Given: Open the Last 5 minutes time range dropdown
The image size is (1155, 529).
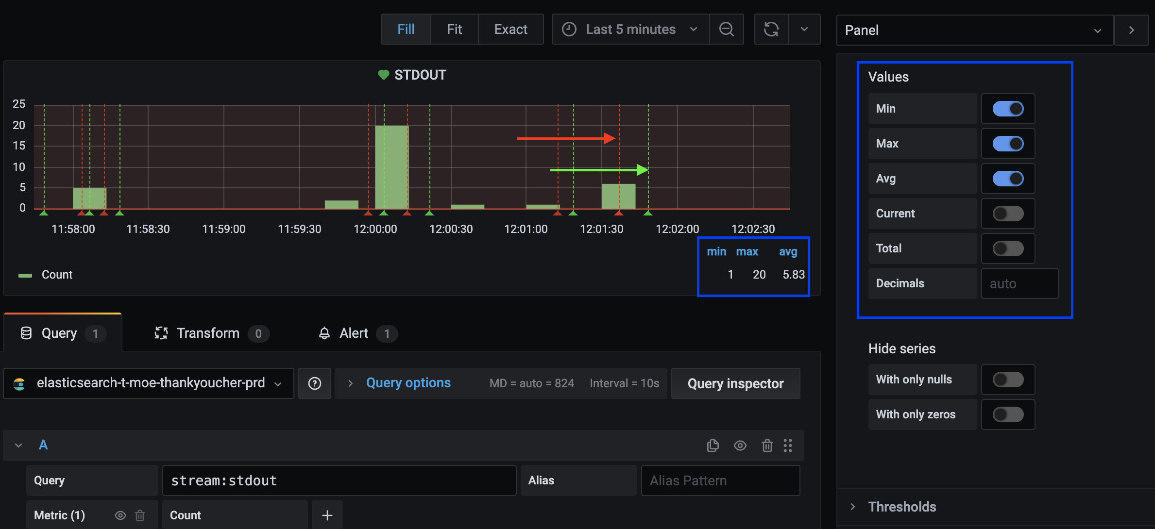Looking at the screenshot, I should [x=630, y=30].
